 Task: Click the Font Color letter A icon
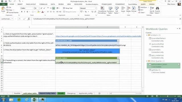pyautogui.click(x=43, y=12)
